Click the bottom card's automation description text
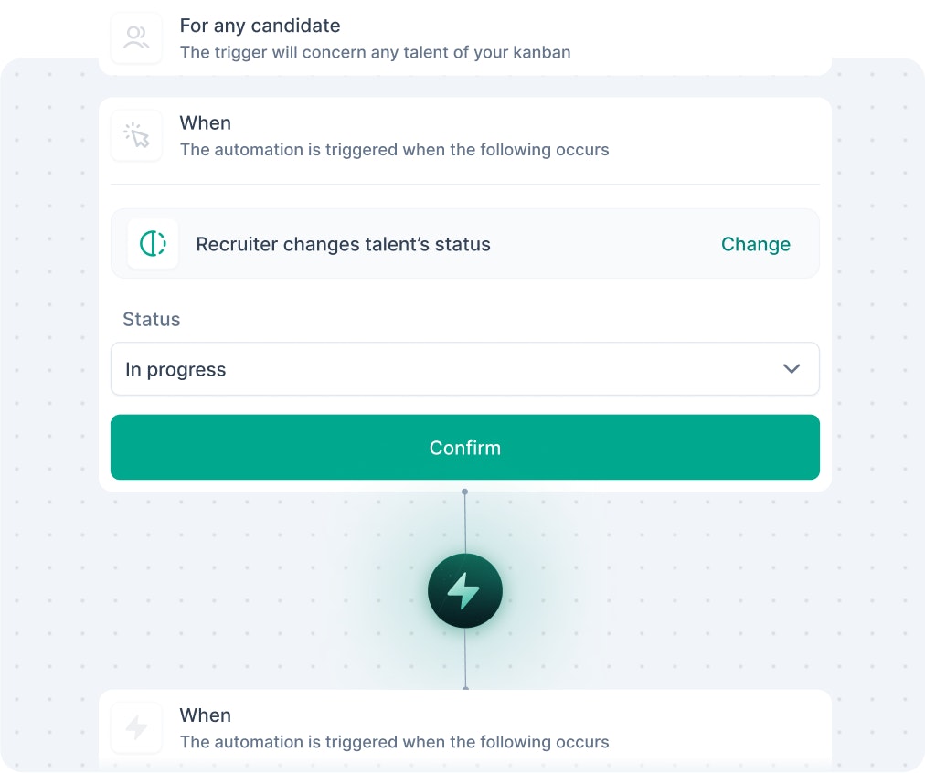The image size is (925, 773). [394, 742]
